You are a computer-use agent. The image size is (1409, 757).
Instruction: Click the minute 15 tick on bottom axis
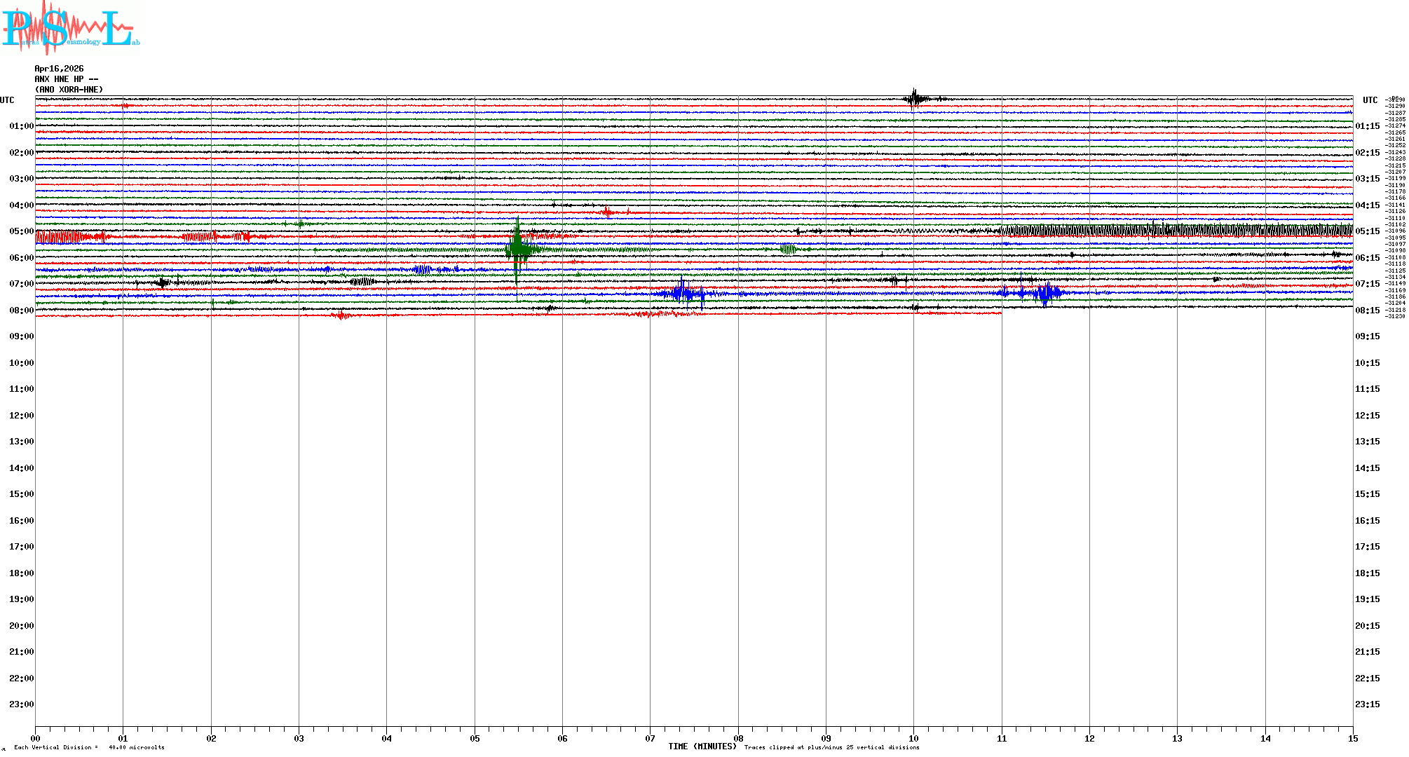pyautogui.click(x=1352, y=738)
